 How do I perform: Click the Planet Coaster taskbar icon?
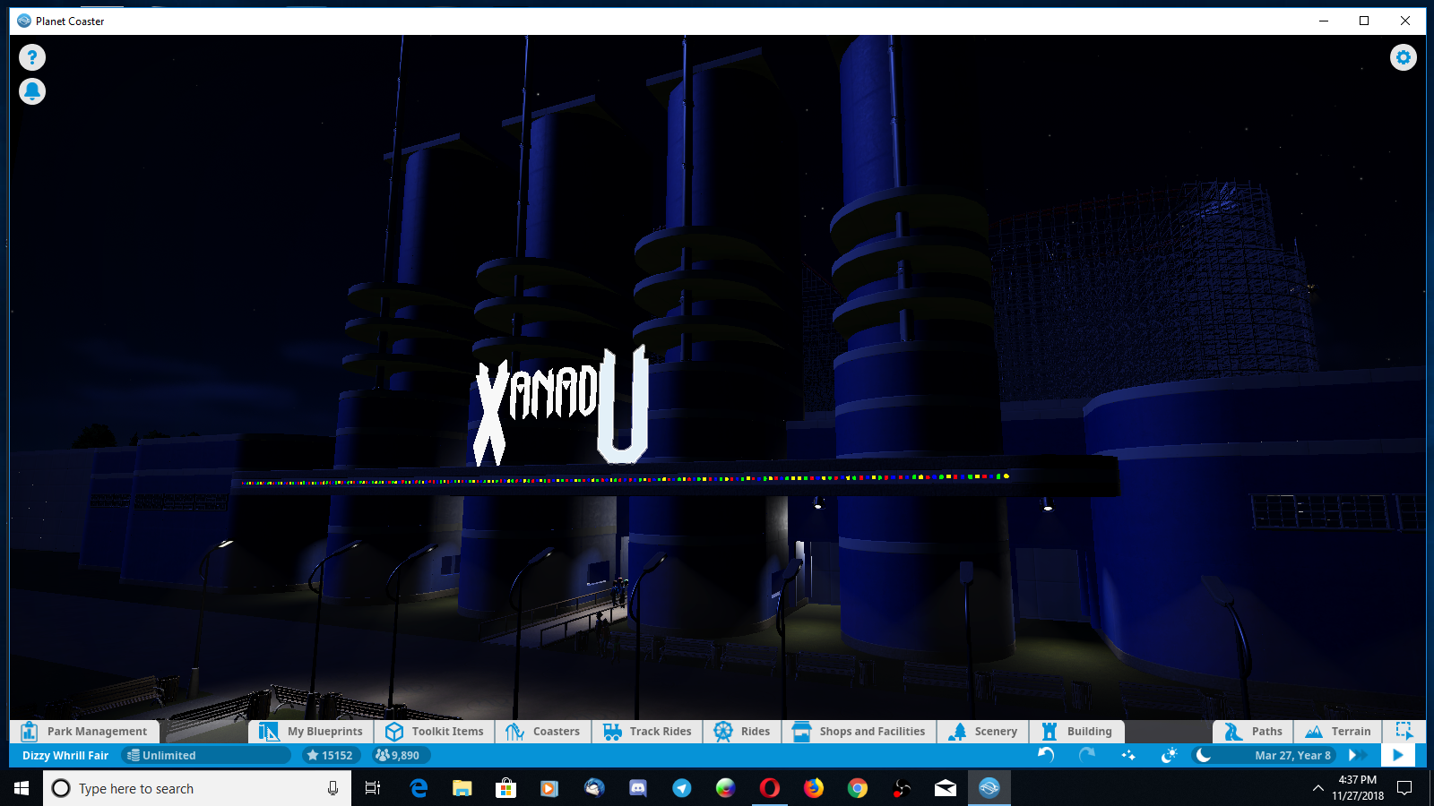tap(989, 788)
